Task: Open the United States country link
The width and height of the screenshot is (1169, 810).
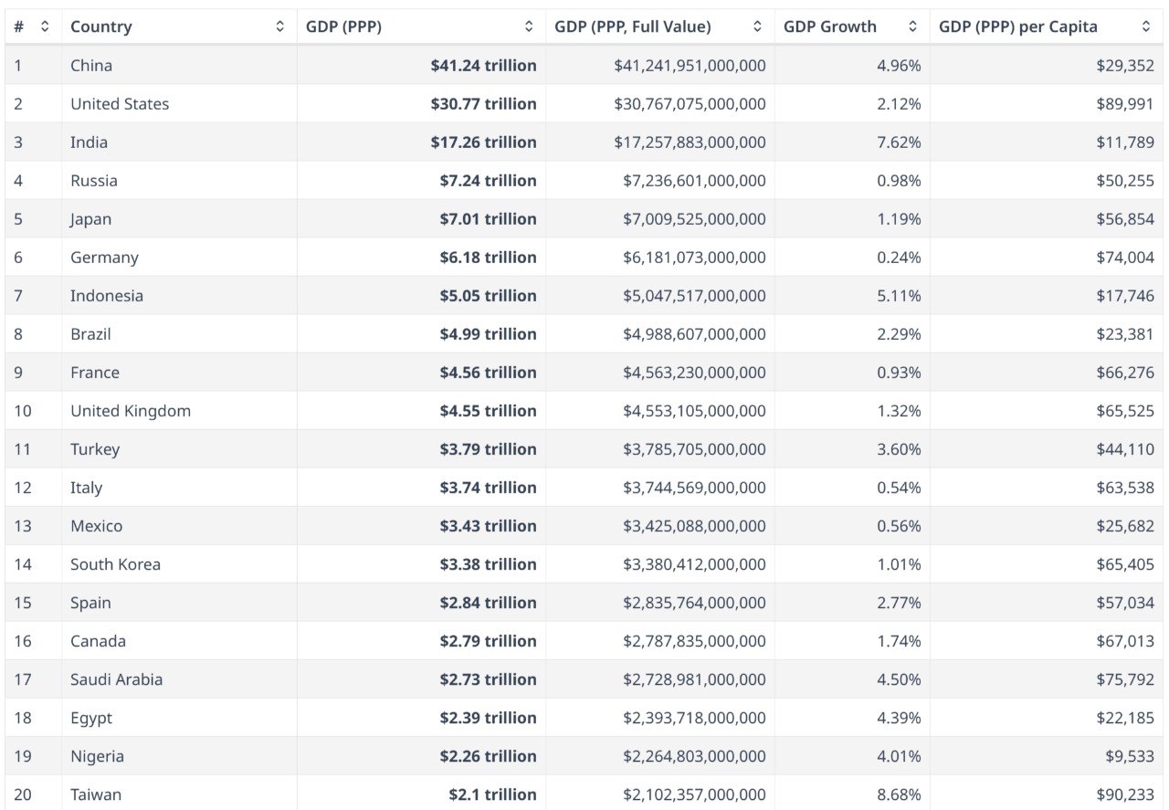Action: (x=120, y=104)
